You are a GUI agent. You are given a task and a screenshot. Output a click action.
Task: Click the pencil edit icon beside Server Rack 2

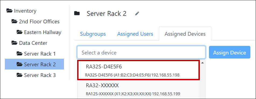(137, 13)
